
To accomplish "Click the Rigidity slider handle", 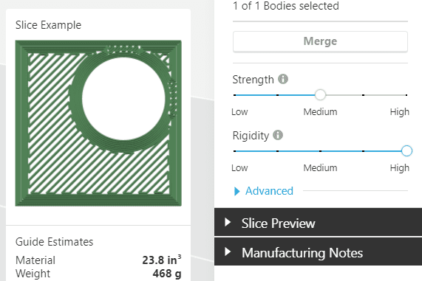I will [406, 150].
